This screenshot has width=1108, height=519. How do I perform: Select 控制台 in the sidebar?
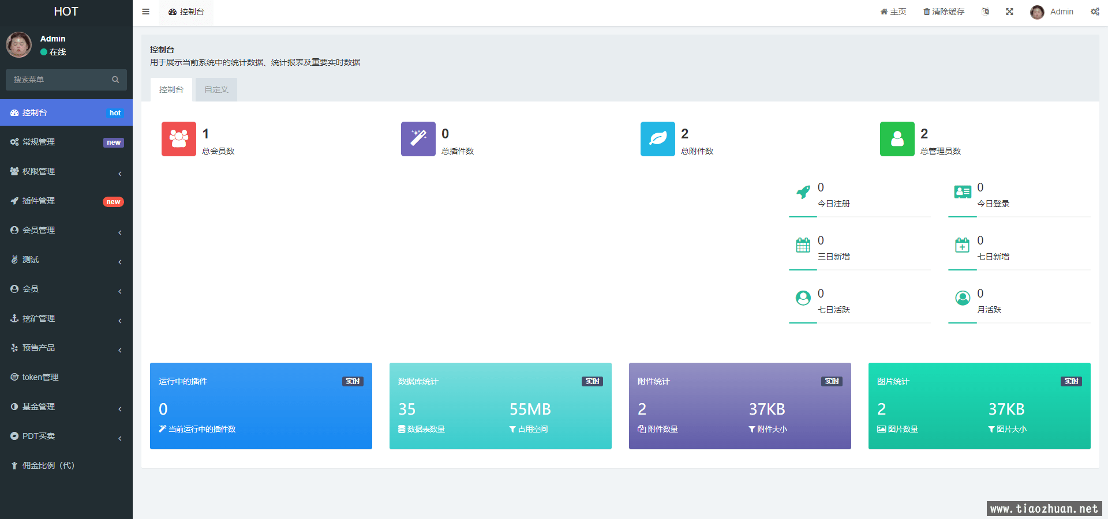click(66, 112)
